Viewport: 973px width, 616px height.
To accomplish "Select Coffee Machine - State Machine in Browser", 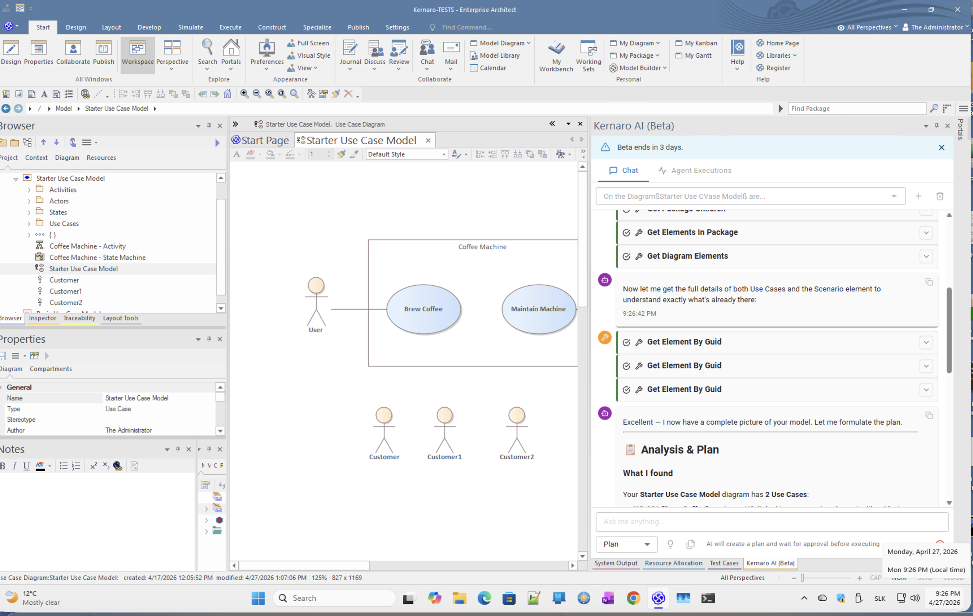I will click(97, 257).
